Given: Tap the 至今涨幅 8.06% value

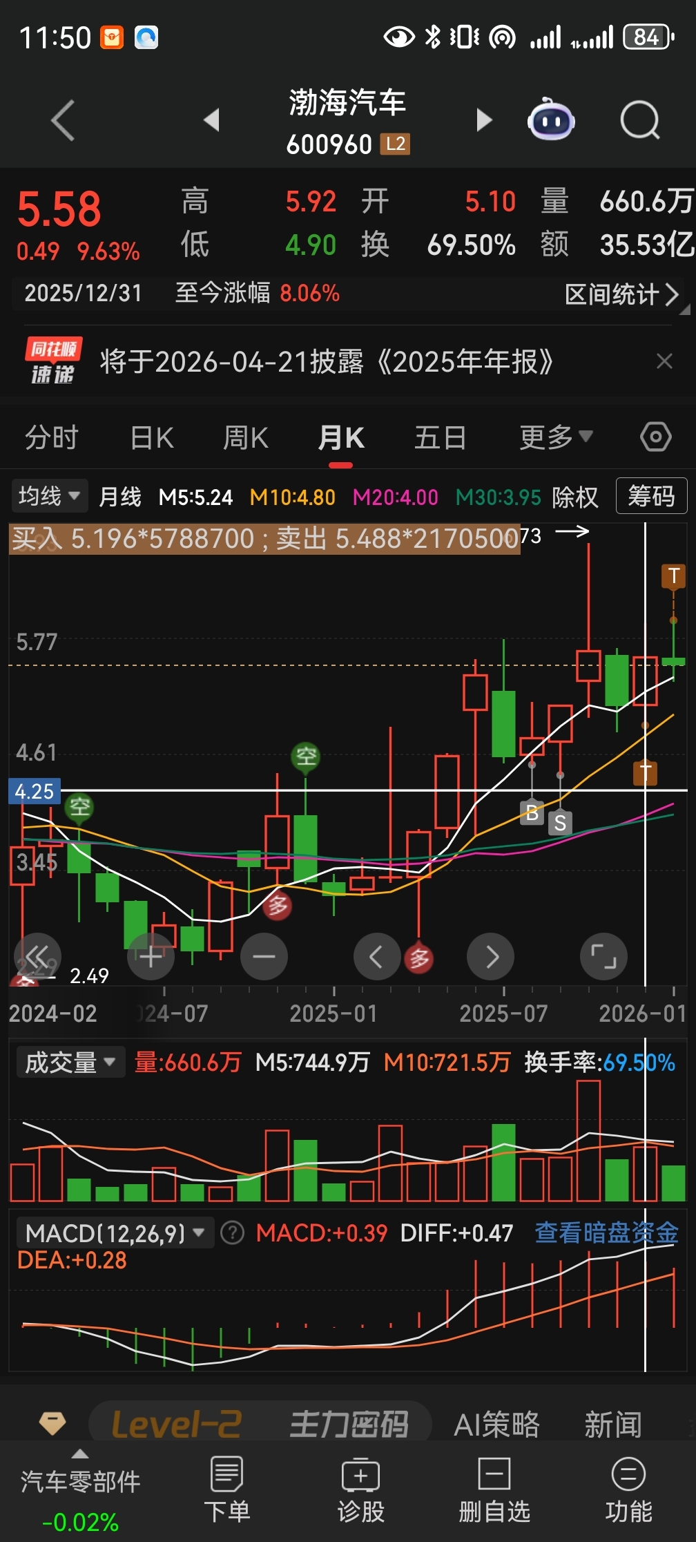Looking at the screenshot, I should click(x=310, y=293).
